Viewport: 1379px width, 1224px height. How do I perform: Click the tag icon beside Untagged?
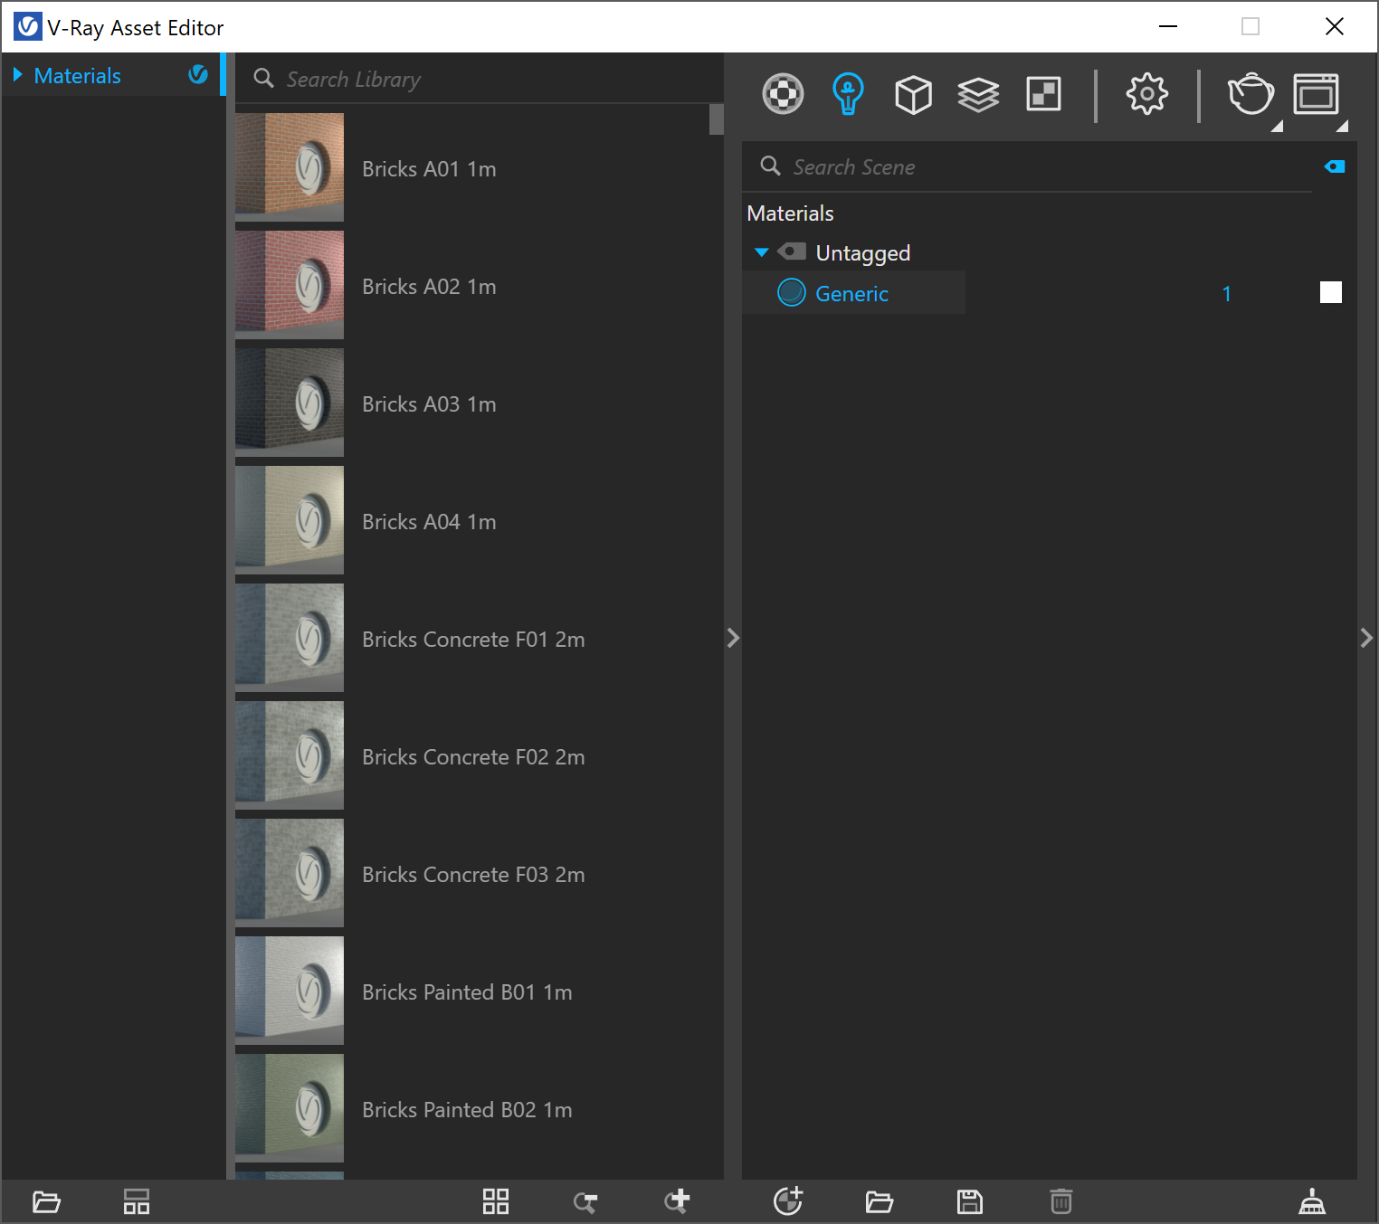[792, 251]
